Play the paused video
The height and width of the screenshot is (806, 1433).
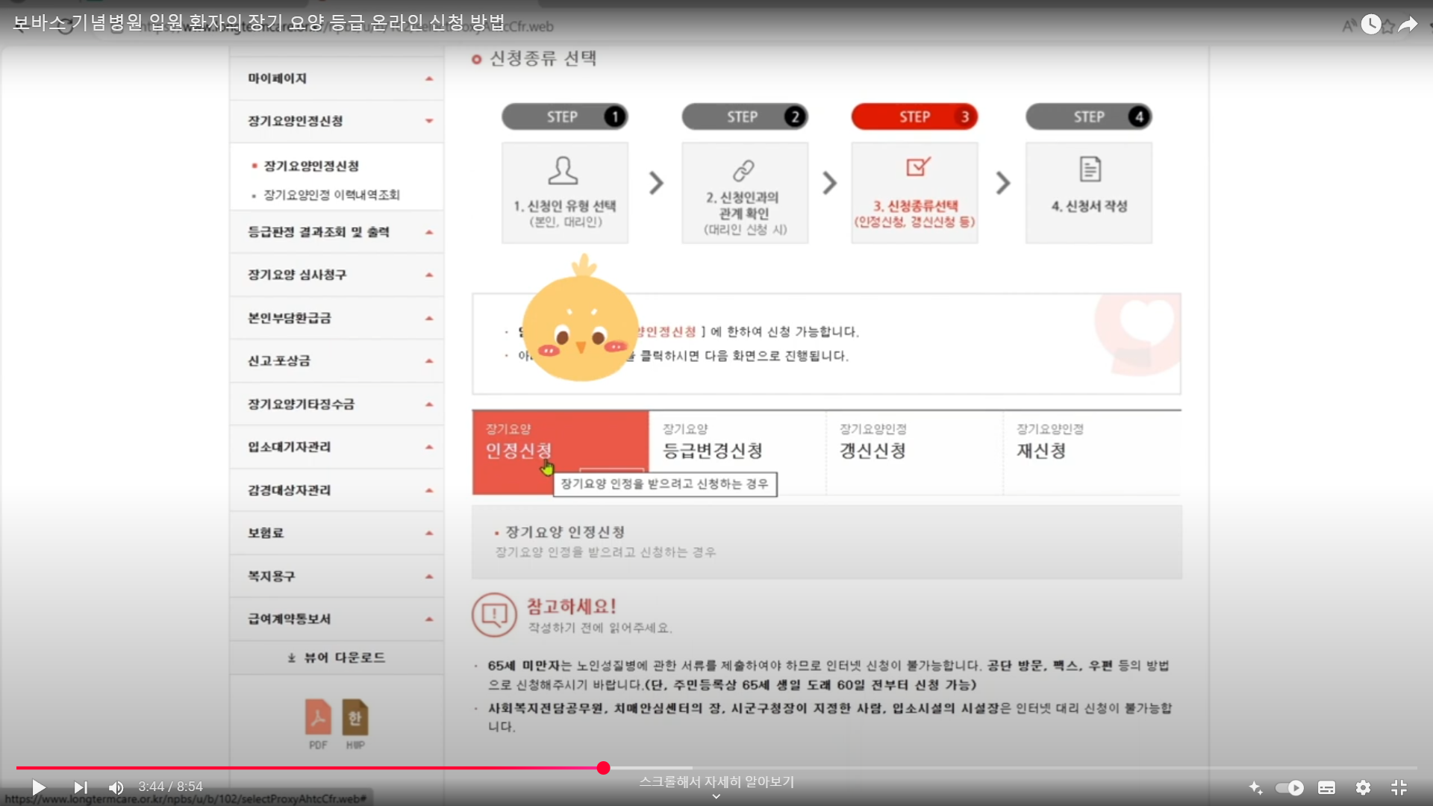click(39, 787)
